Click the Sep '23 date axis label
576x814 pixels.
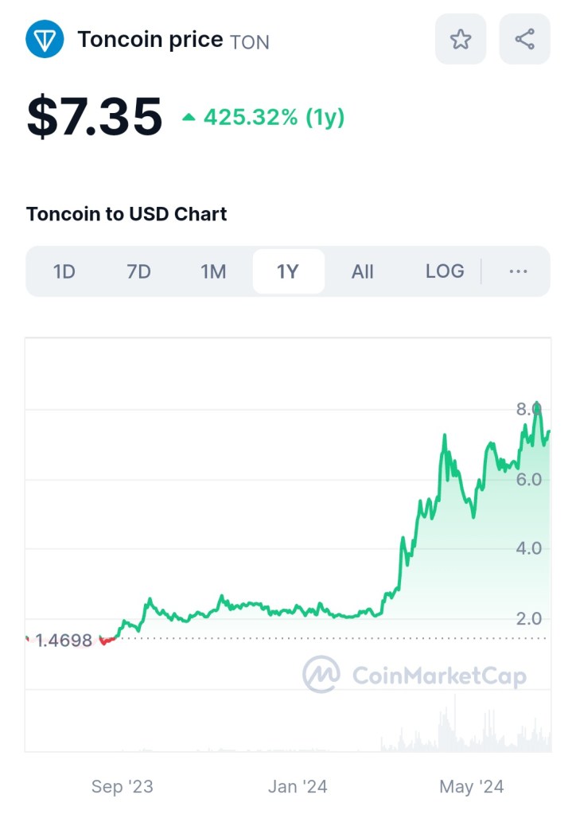click(x=122, y=787)
